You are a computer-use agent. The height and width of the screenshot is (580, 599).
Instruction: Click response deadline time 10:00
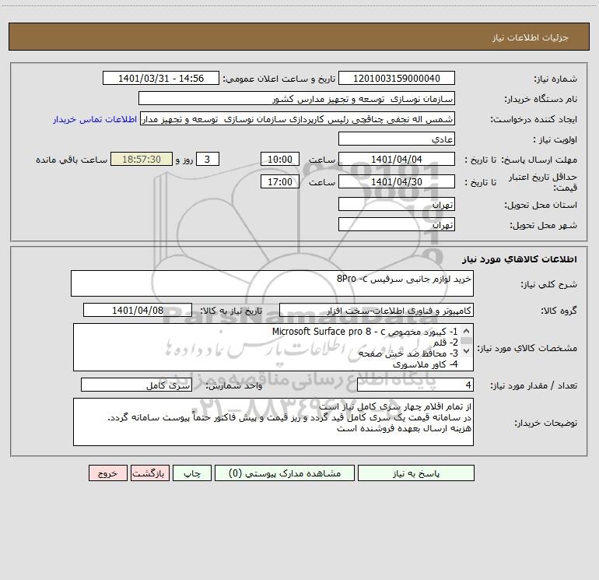coord(279,159)
